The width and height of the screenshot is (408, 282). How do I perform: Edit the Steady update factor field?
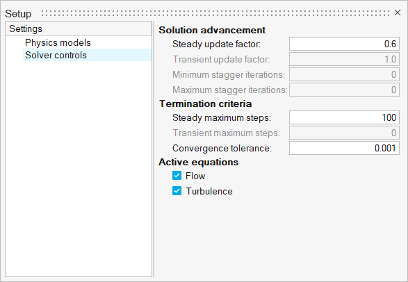344,44
